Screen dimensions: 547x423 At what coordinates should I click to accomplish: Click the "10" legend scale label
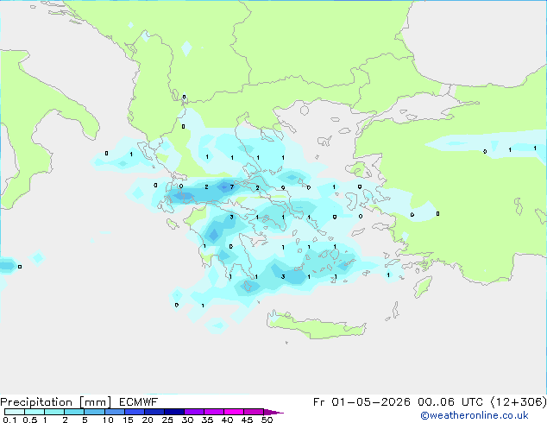pos(108,420)
